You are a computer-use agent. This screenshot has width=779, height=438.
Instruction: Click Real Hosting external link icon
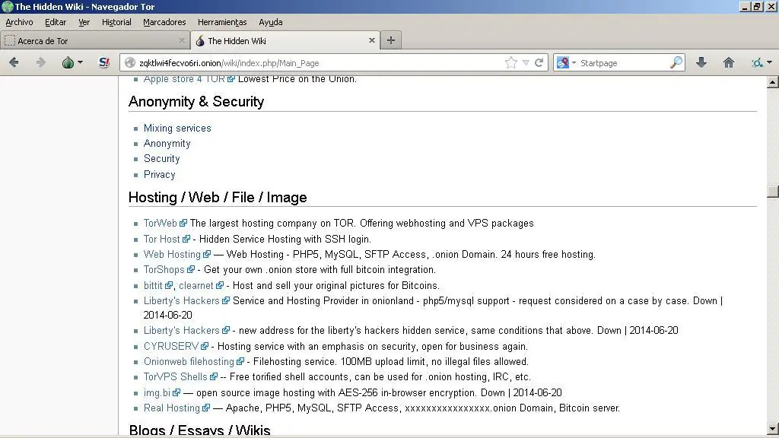pos(205,408)
